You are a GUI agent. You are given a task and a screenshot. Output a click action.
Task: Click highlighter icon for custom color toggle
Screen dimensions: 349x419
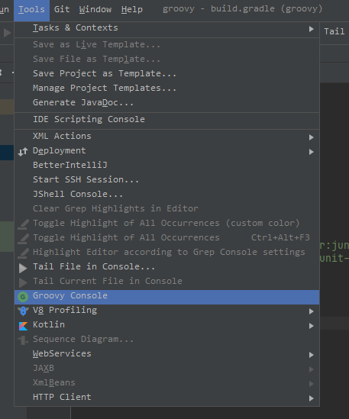tap(23, 224)
